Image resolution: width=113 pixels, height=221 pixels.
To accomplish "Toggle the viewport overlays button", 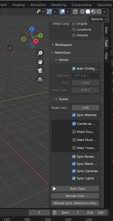I will pyautogui.click(x=62, y=12).
